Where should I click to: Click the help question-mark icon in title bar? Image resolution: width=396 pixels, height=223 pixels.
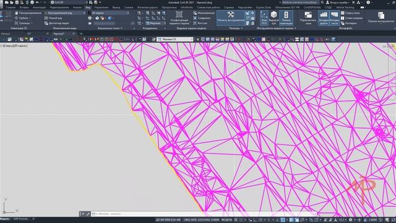368,2
